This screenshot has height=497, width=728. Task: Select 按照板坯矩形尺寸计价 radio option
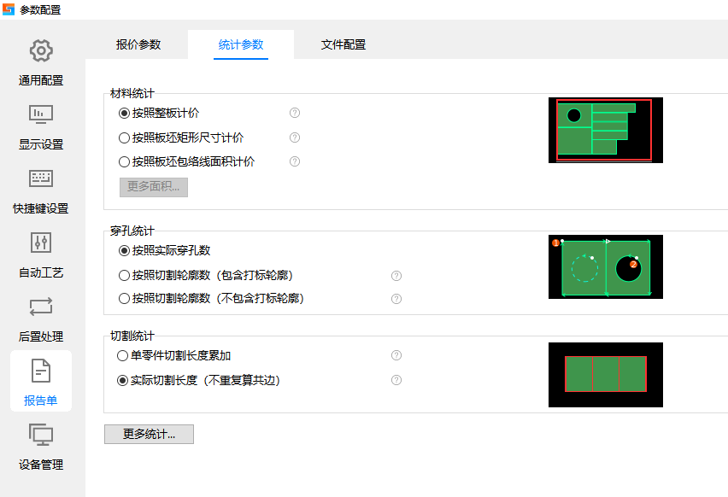click(181, 137)
